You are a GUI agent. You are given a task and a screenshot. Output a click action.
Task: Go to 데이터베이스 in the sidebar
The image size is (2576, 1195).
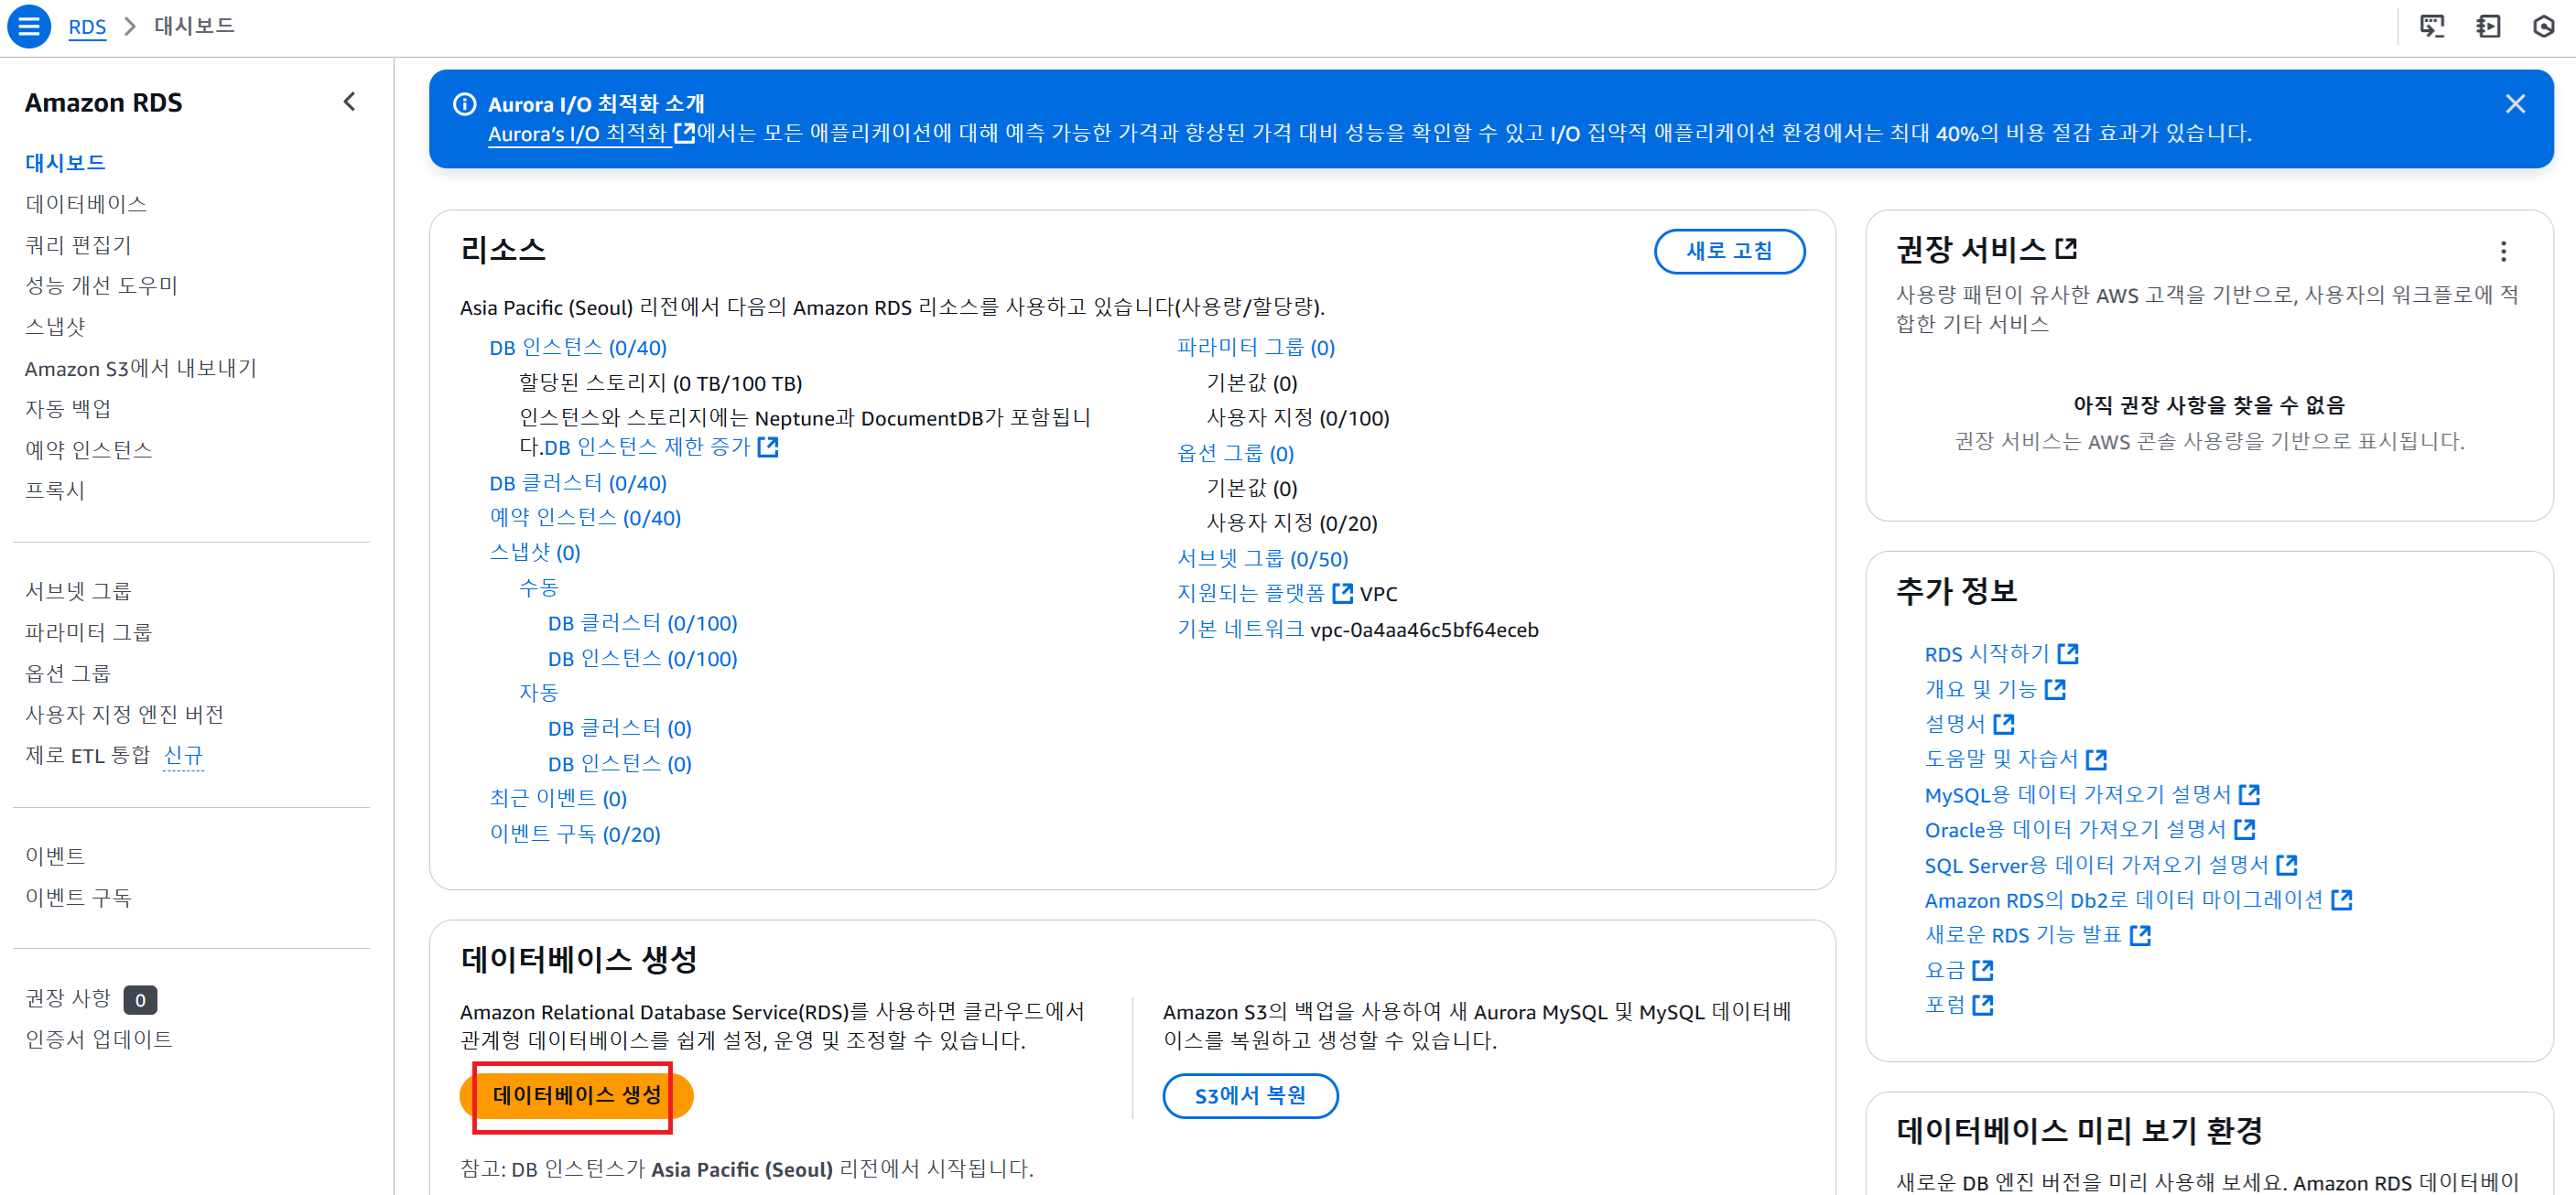point(86,204)
